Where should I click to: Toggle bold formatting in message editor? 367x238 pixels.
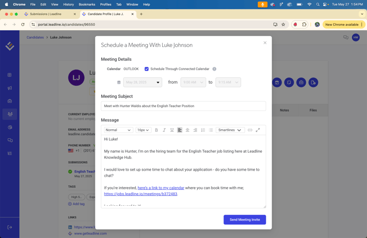click(156, 130)
